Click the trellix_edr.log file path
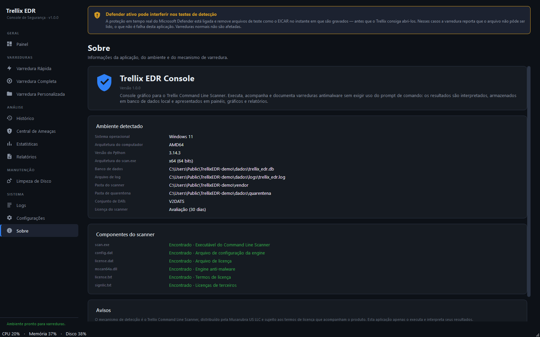 (227, 177)
